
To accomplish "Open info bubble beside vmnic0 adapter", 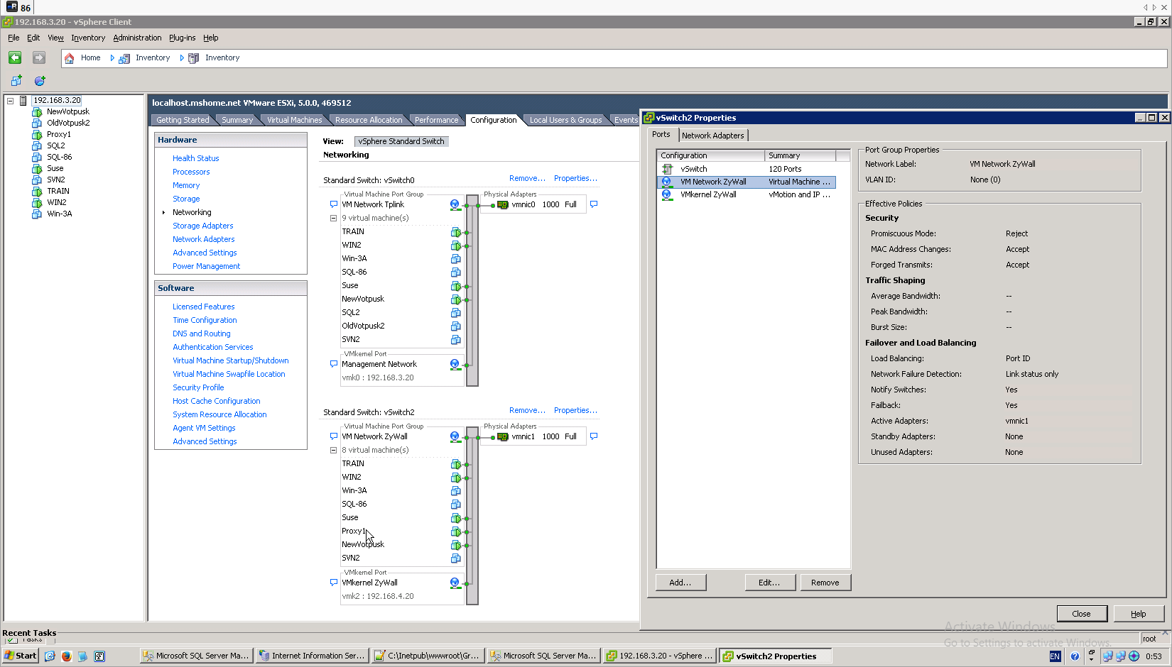I will pyautogui.click(x=594, y=204).
